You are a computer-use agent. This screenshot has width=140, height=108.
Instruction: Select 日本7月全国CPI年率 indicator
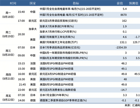[x=54, y=95]
